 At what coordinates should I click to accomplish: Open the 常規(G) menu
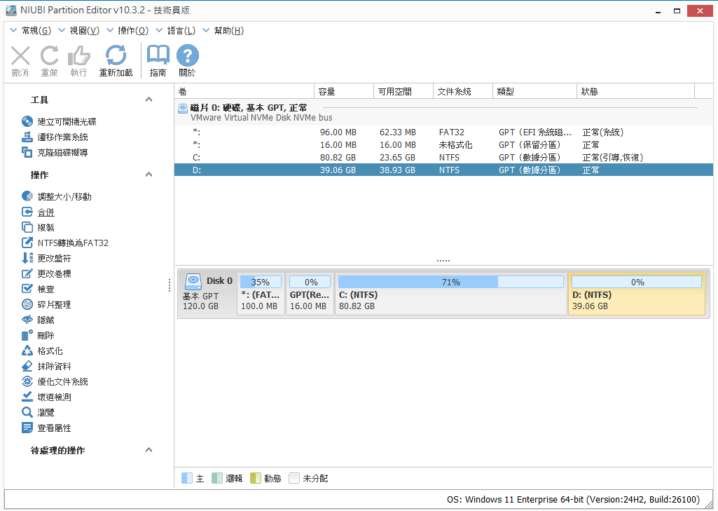[x=31, y=31]
